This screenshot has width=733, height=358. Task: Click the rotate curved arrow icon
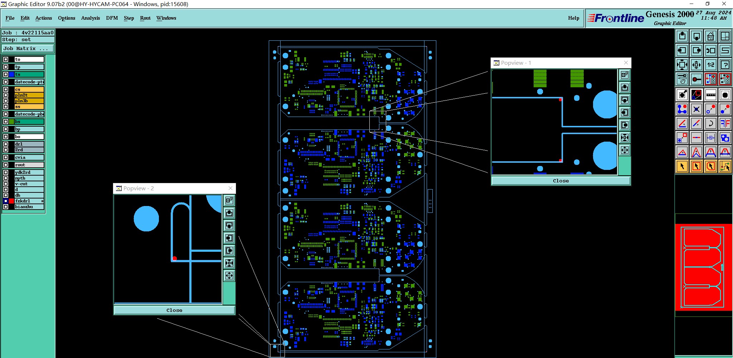click(x=711, y=123)
